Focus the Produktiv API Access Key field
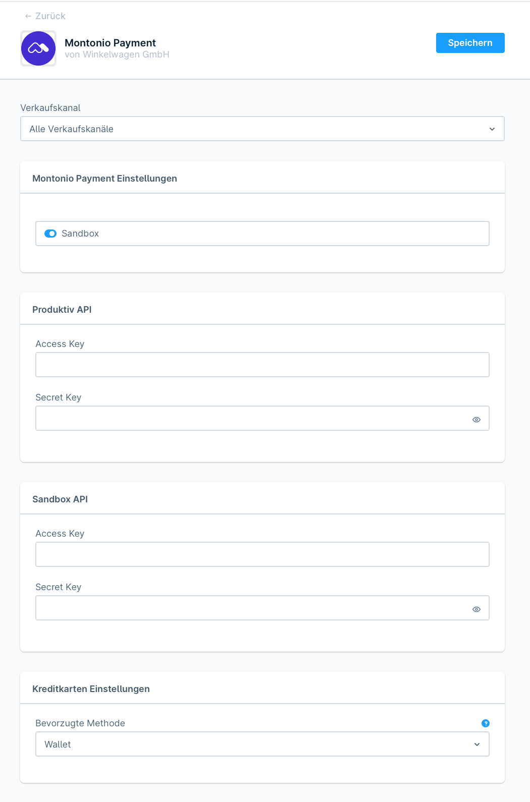This screenshot has width=530, height=802. 262,365
